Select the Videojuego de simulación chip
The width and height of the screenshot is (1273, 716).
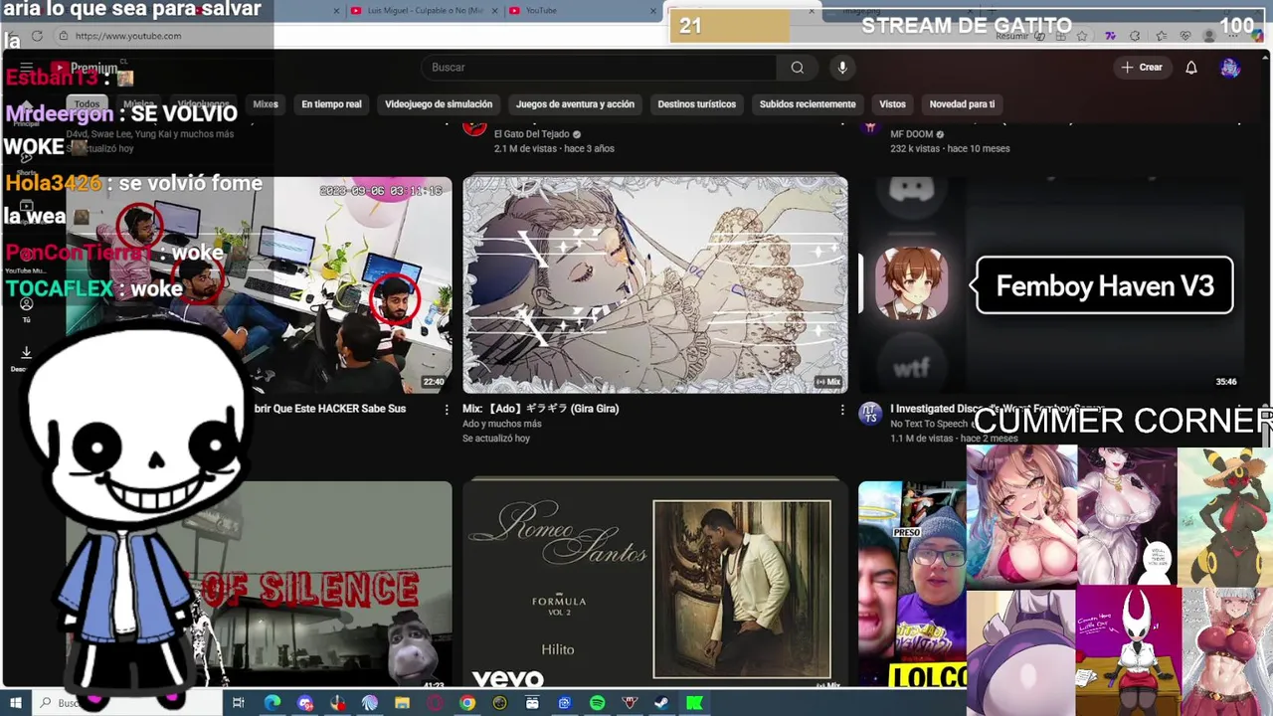tap(439, 104)
